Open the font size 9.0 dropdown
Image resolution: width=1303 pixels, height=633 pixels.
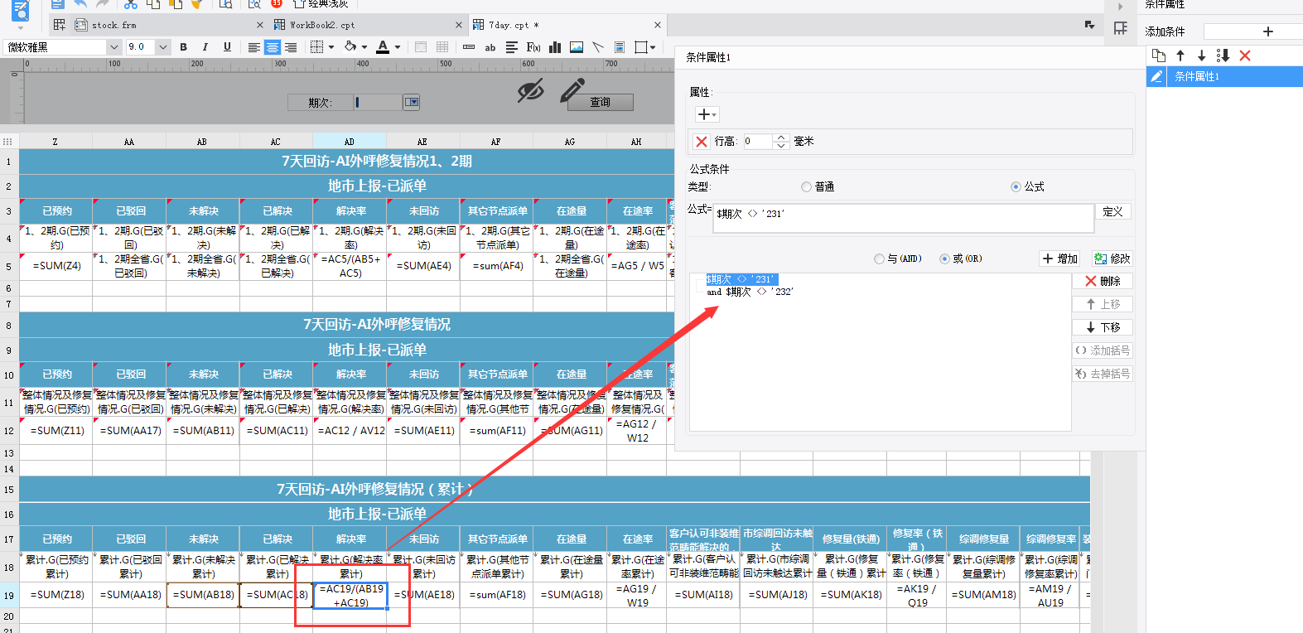pyautogui.click(x=162, y=47)
